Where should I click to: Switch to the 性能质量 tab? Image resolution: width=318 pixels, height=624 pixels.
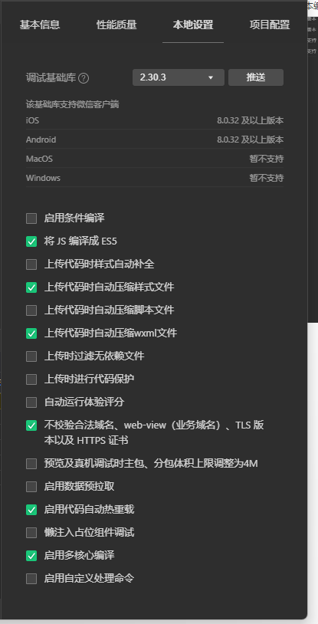[x=116, y=25]
